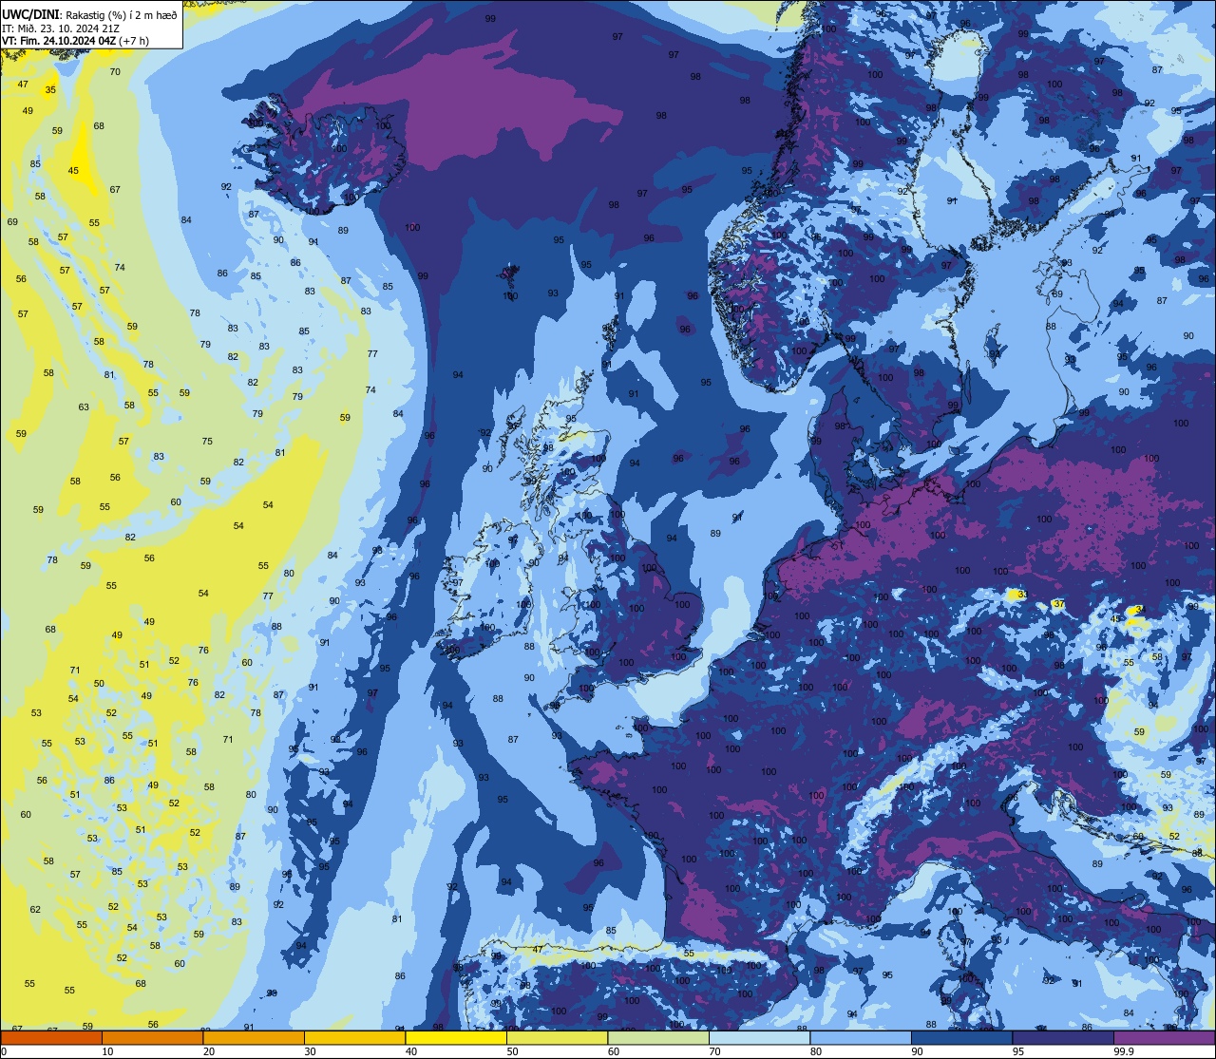Click the "10" tick label under the legend

click(x=107, y=1051)
